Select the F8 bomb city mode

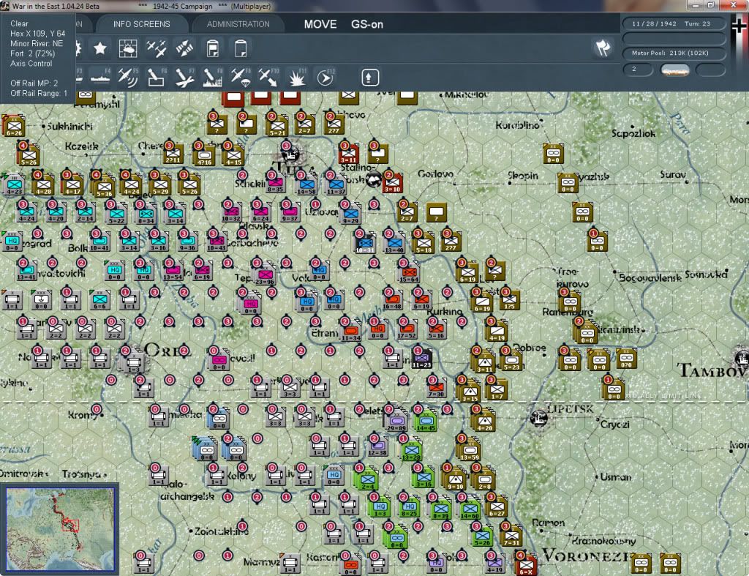click(x=213, y=78)
